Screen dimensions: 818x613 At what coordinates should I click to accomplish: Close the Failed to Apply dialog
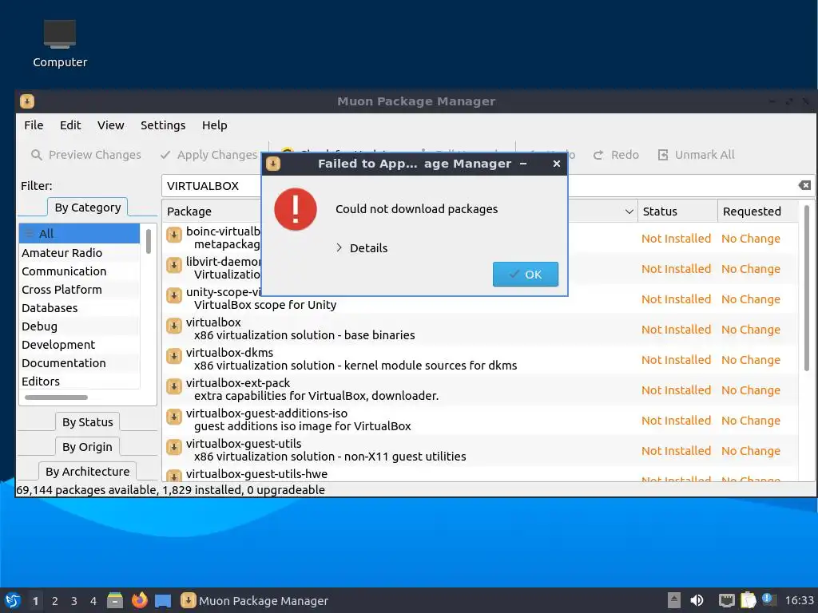tap(557, 164)
